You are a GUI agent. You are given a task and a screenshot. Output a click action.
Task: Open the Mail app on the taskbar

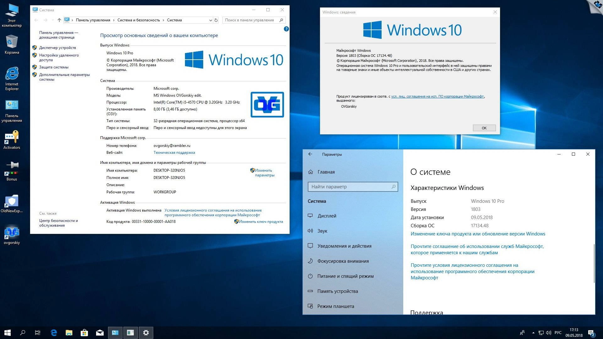click(100, 333)
